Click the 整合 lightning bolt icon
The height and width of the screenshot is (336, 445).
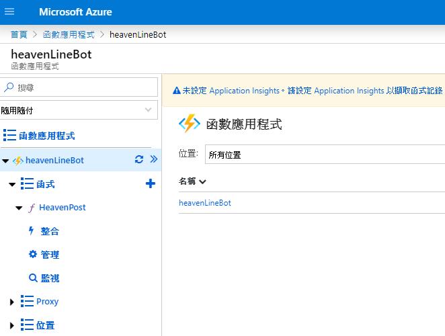[31, 230]
